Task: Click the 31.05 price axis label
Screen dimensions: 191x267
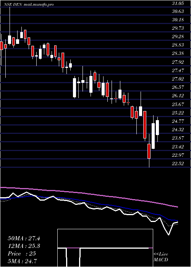Action: [x=178, y=3]
